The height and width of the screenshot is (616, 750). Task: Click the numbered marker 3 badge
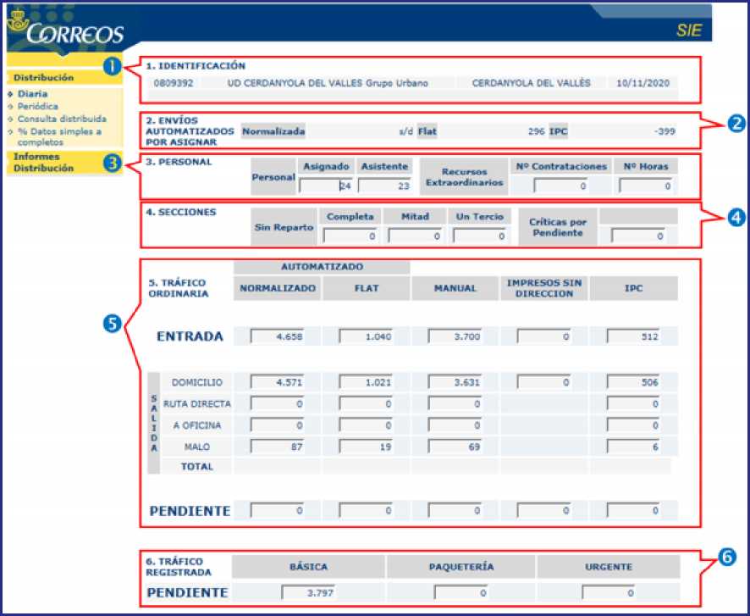tap(112, 164)
